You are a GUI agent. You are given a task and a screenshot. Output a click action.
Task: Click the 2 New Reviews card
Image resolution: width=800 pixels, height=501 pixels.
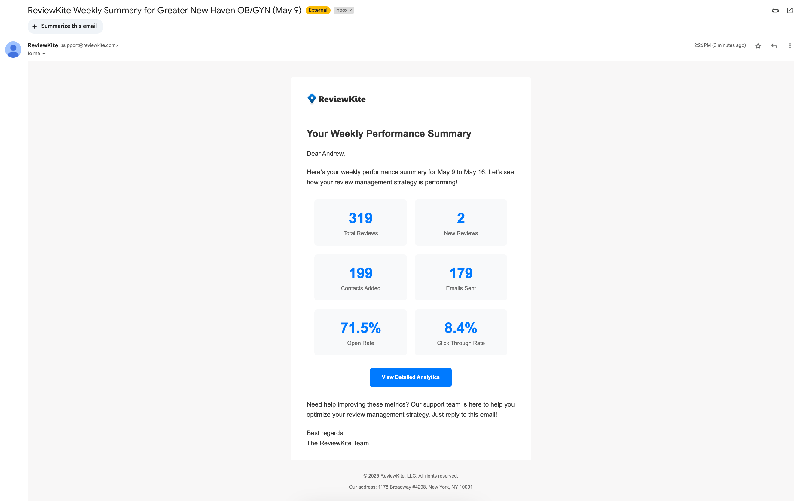tap(461, 222)
